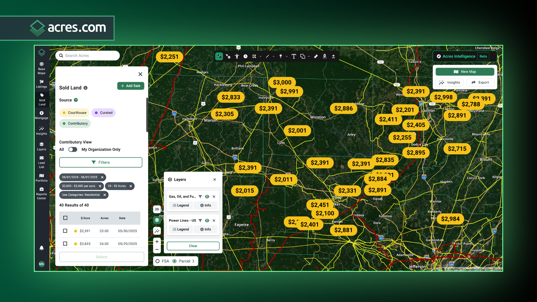Zoom out with the minus button
Image resolution: width=537 pixels, height=302 pixels.
(x=157, y=249)
